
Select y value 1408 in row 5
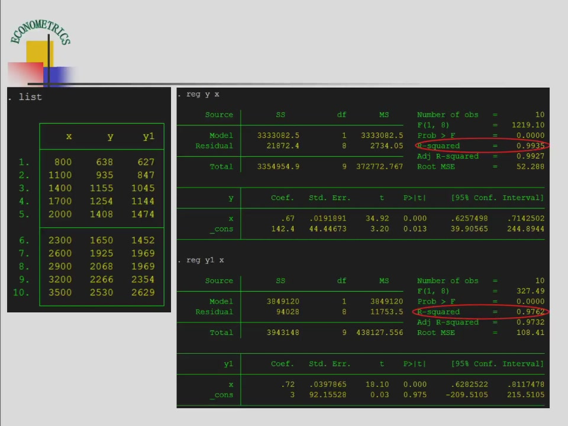point(101,214)
